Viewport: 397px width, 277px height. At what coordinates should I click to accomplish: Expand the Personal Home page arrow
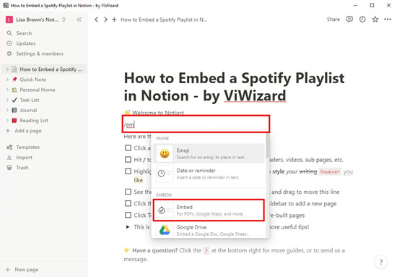tap(7, 90)
